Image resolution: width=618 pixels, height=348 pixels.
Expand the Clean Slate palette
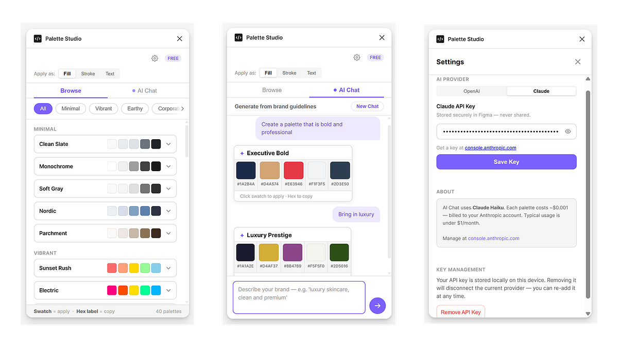pyautogui.click(x=168, y=144)
